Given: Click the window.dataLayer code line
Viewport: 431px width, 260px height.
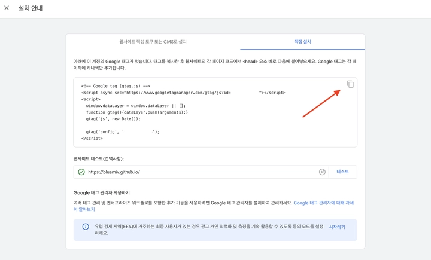Looking at the screenshot, I should (x=136, y=106).
